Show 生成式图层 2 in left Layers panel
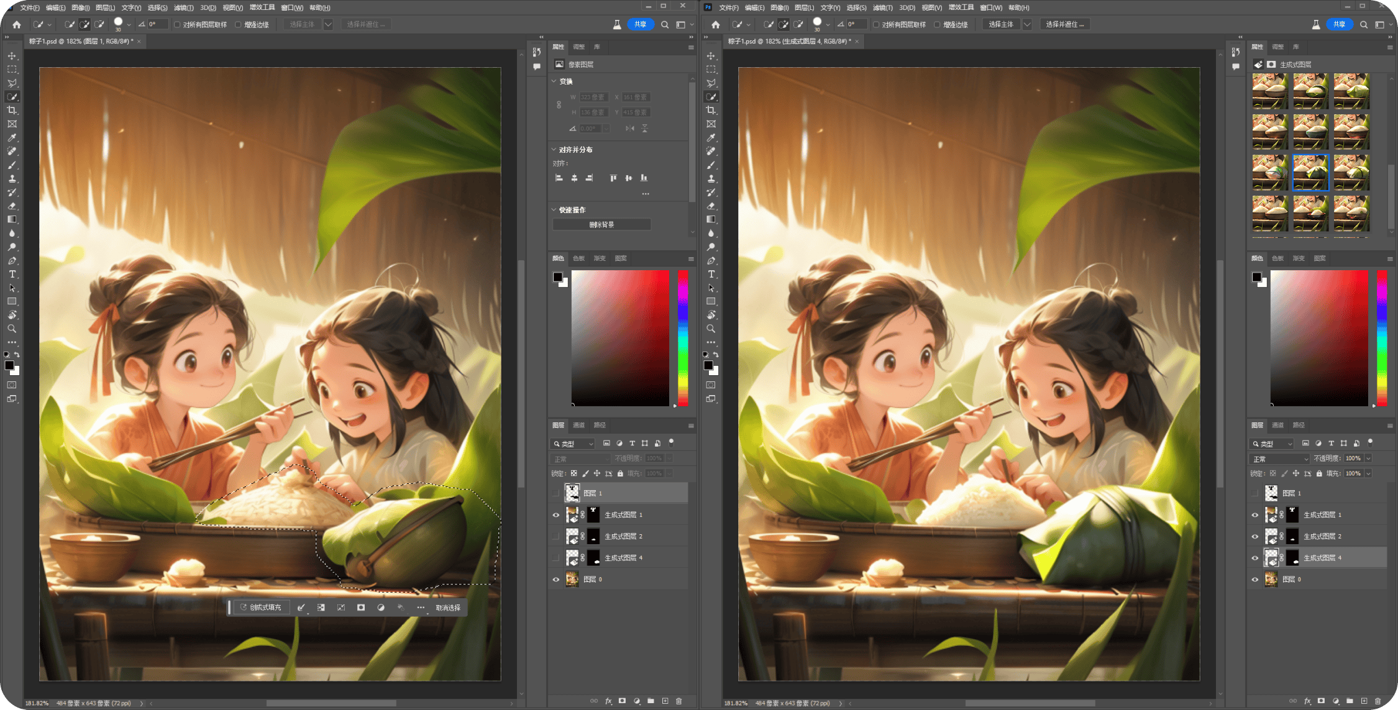The height and width of the screenshot is (710, 1398). (x=556, y=536)
